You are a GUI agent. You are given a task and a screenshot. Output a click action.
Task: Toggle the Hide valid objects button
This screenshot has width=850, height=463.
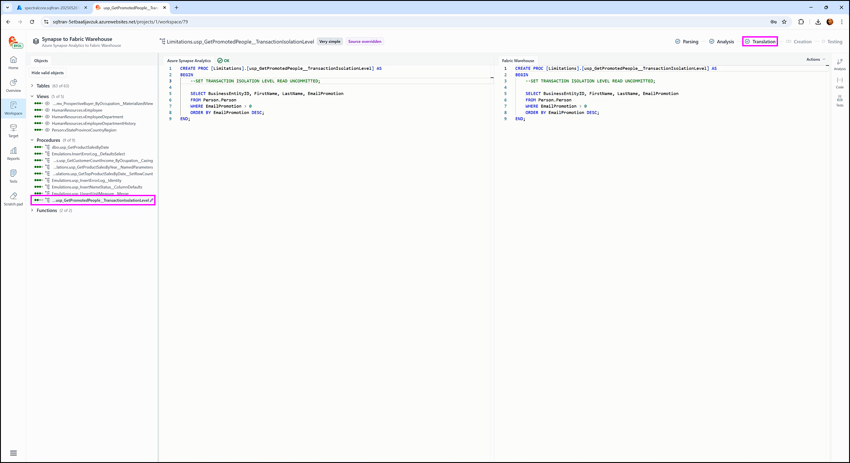48,73
